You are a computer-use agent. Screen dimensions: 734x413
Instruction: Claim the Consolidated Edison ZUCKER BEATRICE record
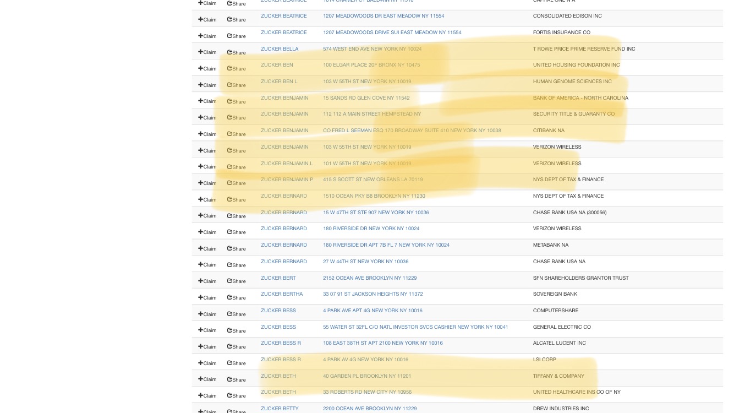[x=207, y=19]
